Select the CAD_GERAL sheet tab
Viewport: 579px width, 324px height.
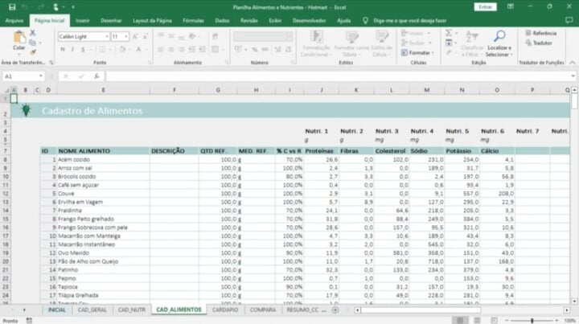92,310
